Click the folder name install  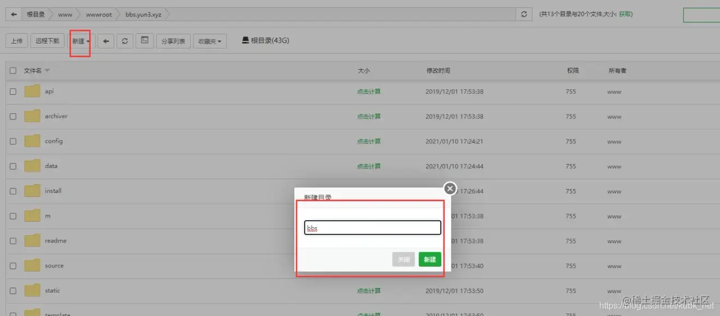click(53, 191)
